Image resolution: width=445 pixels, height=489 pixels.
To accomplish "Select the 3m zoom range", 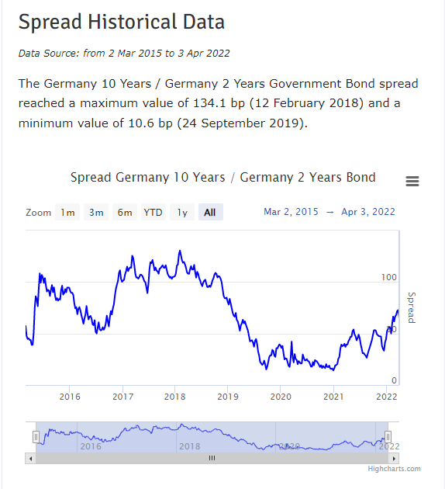I will pyautogui.click(x=96, y=213).
